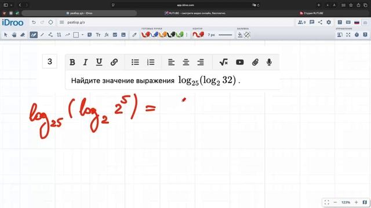The image size is (371, 208).
Task: Select the red preset pen
Action: pyautogui.click(x=146, y=35)
